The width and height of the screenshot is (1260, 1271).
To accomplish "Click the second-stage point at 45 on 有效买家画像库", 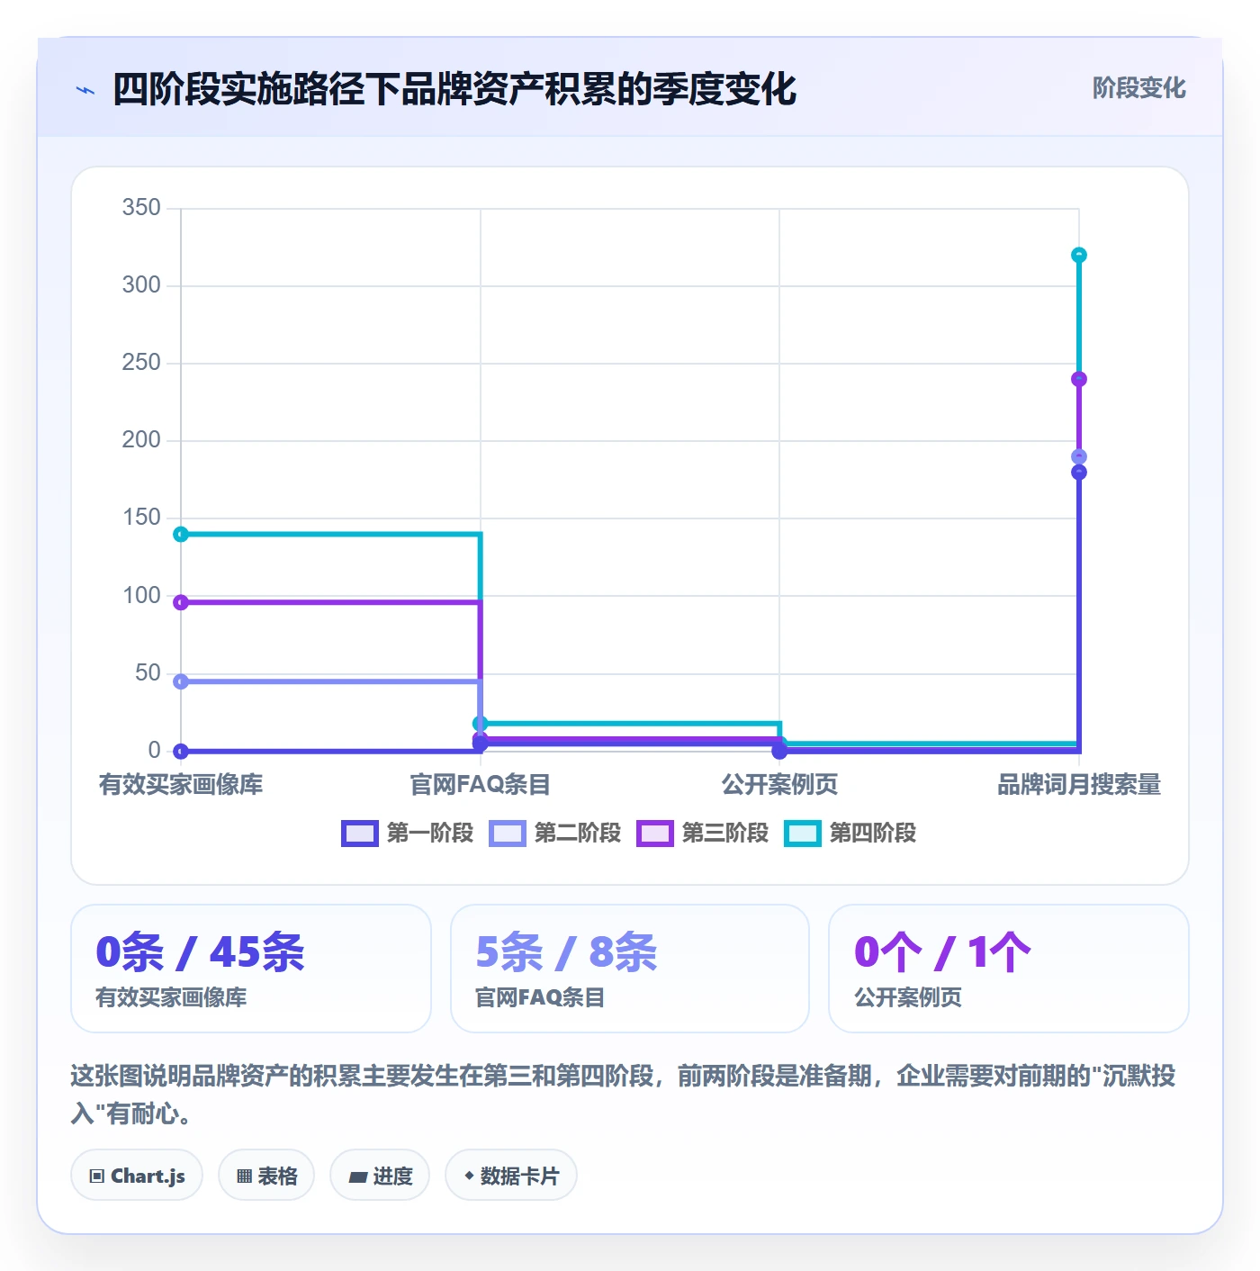I will (181, 681).
